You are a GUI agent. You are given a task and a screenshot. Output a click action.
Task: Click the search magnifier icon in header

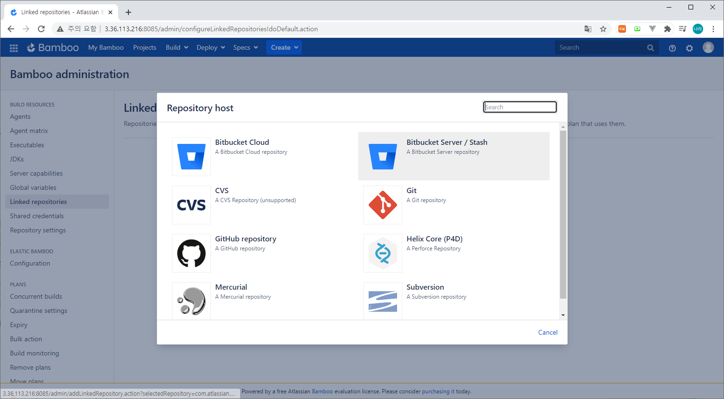(651, 48)
